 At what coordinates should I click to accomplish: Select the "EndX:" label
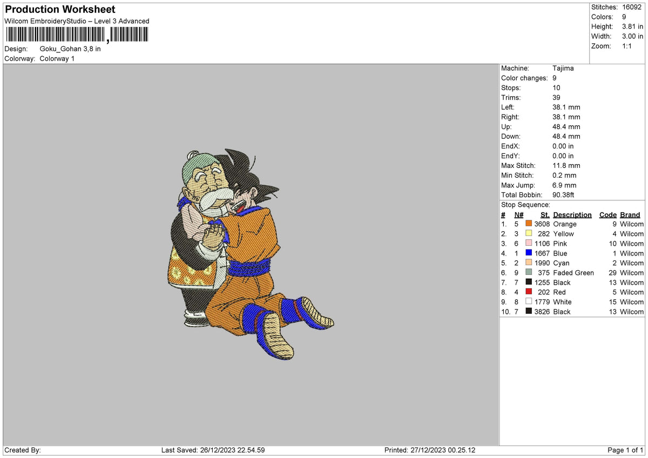[511, 146]
